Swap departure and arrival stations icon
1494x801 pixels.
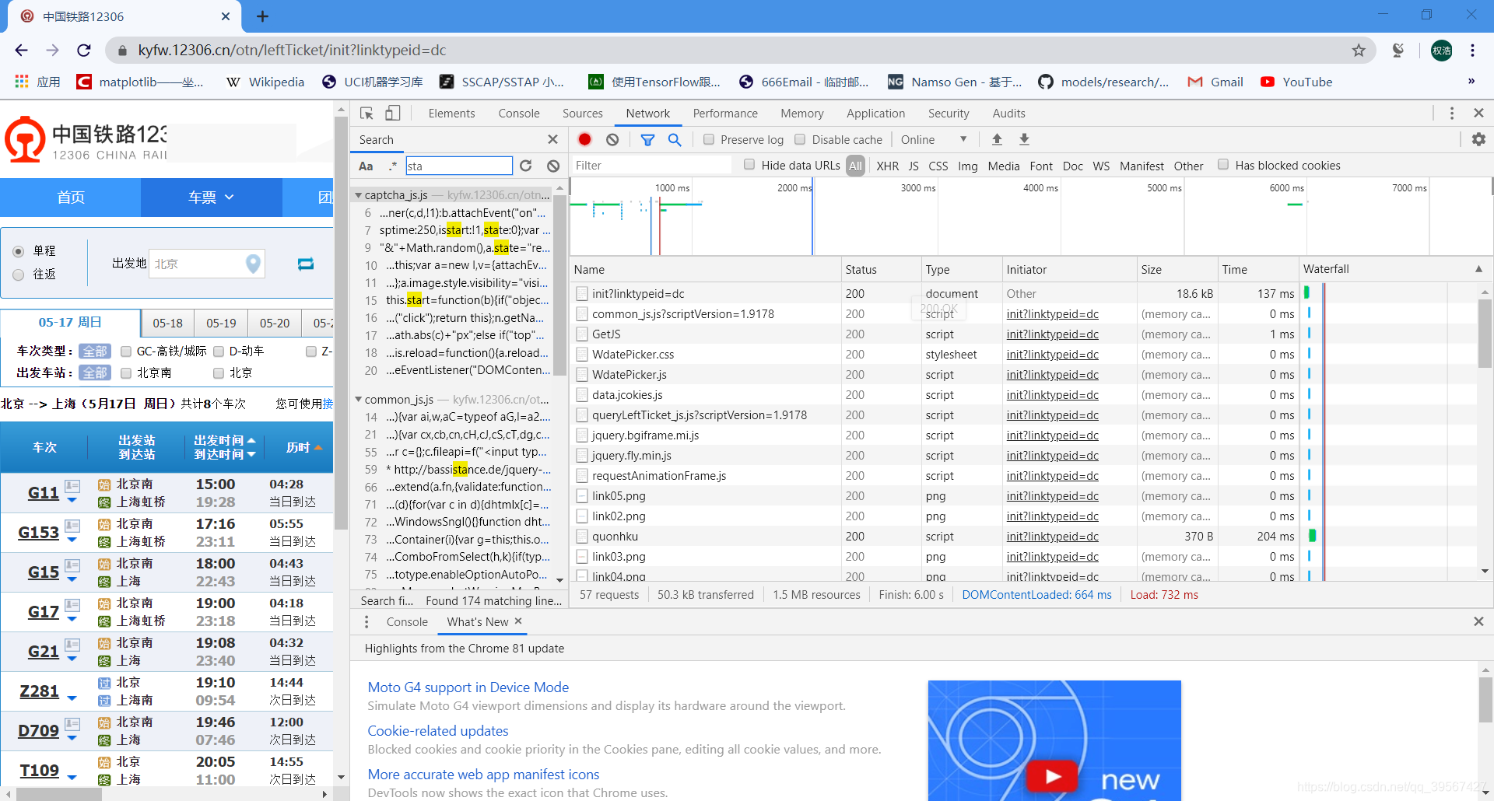[306, 264]
